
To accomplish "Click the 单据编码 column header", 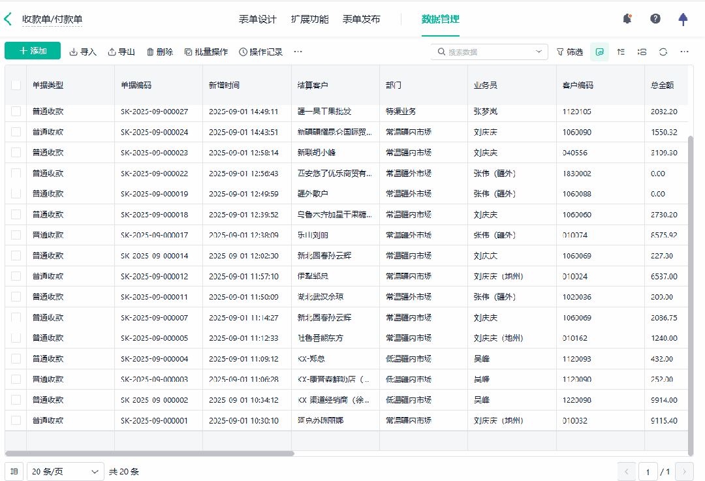I will point(136,85).
